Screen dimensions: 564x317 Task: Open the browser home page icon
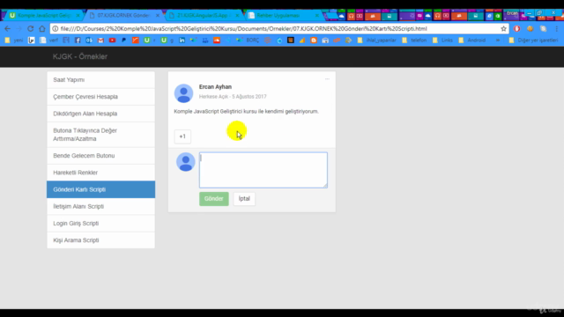pos(42,29)
